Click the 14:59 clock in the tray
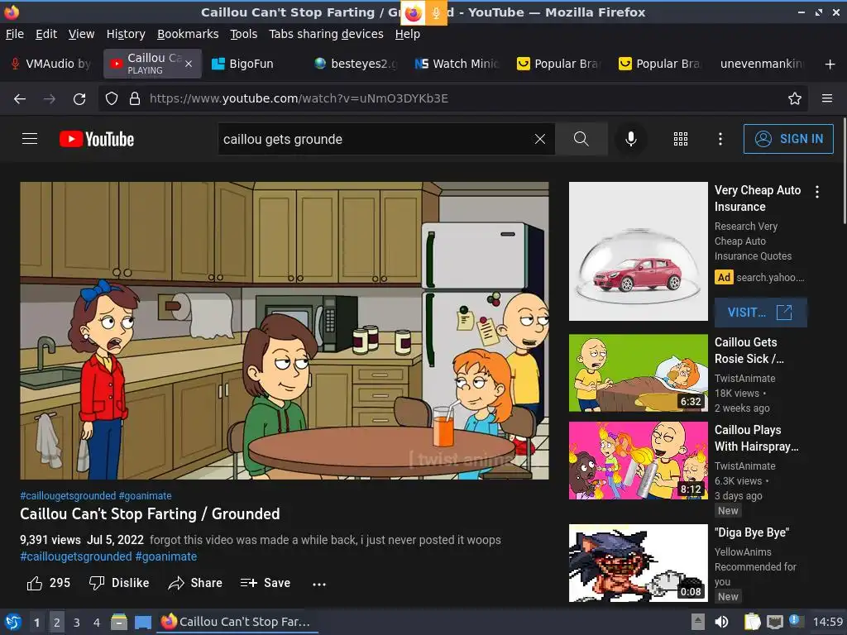Image resolution: width=847 pixels, height=635 pixels. 827,622
